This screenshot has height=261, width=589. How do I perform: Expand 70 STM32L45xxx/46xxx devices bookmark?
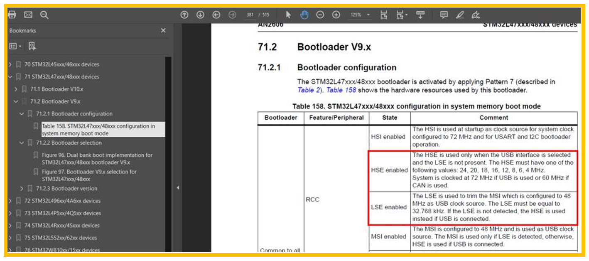click(x=10, y=64)
